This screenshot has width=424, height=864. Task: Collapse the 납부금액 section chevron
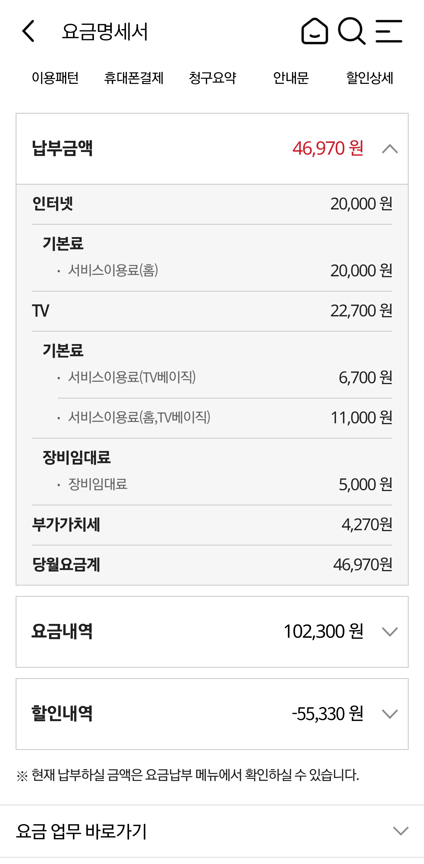pos(390,148)
